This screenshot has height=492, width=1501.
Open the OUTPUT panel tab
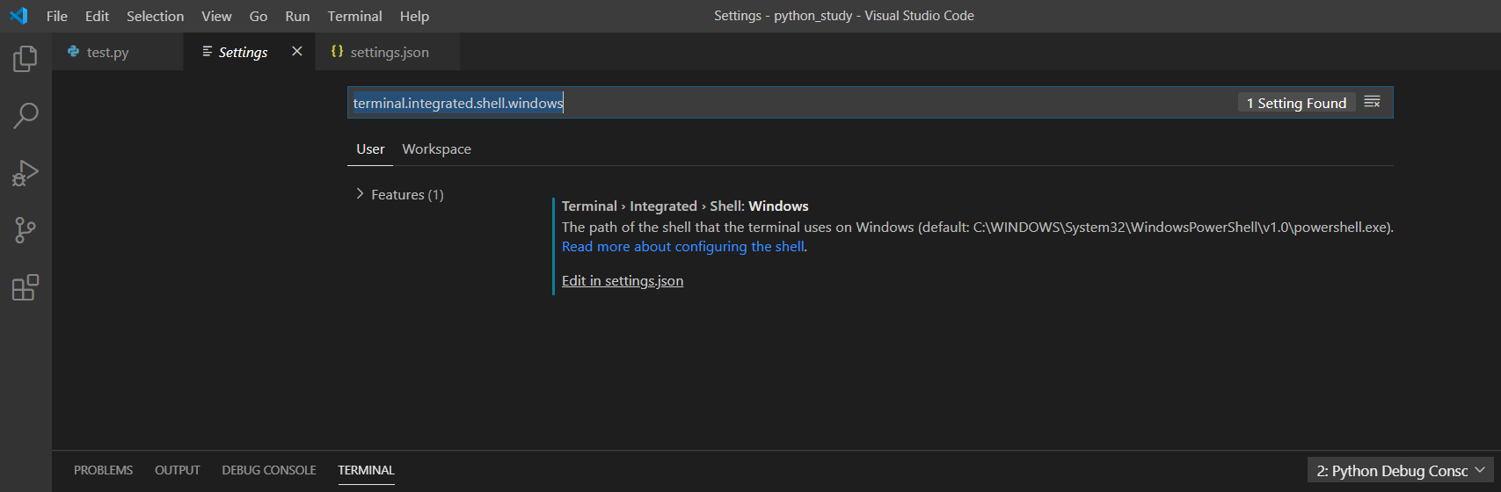pos(178,470)
